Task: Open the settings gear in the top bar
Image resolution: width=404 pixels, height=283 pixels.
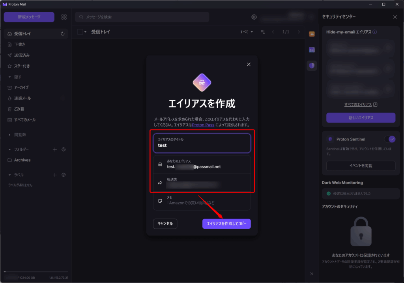Action: (x=254, y=17)
